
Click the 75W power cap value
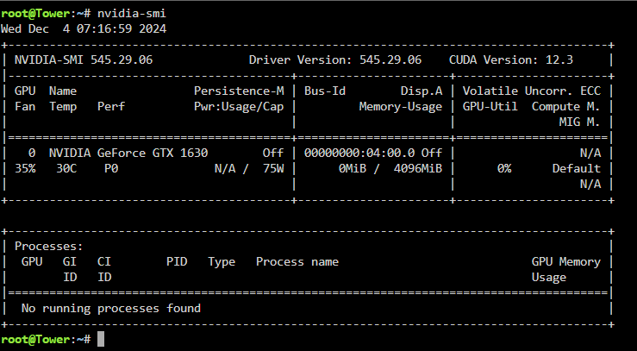273,168
